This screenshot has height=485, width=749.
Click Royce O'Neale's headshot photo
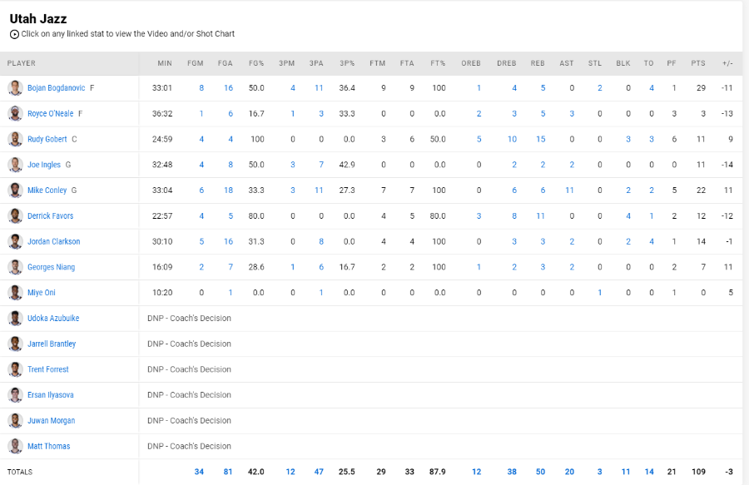click(15, 114)
